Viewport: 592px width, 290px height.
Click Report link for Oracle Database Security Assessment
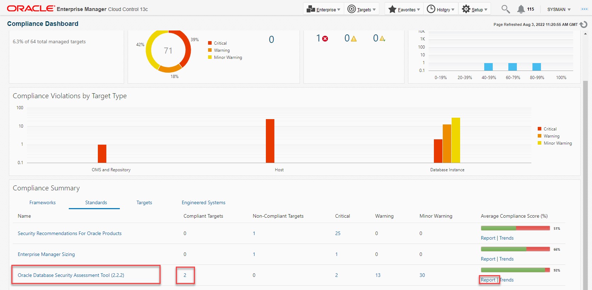pyautogui.click(x=488, y=280)
